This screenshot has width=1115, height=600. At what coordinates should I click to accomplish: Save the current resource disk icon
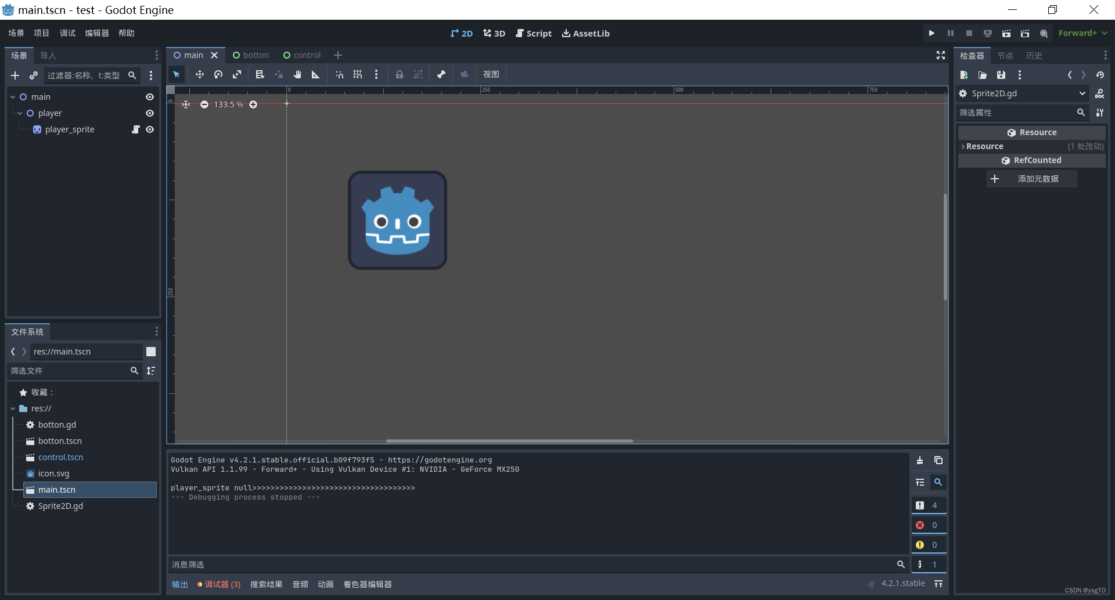click(1001, 75)
